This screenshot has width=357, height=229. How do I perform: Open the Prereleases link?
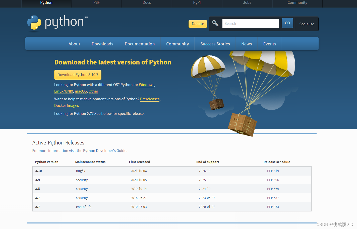point(150,99)
